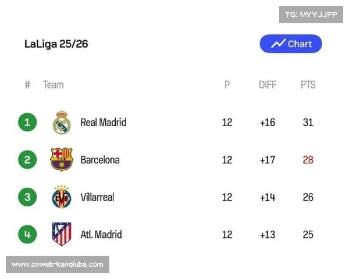Select the green rank 4 badge
The image size is (349, 279).
(27, 234)
